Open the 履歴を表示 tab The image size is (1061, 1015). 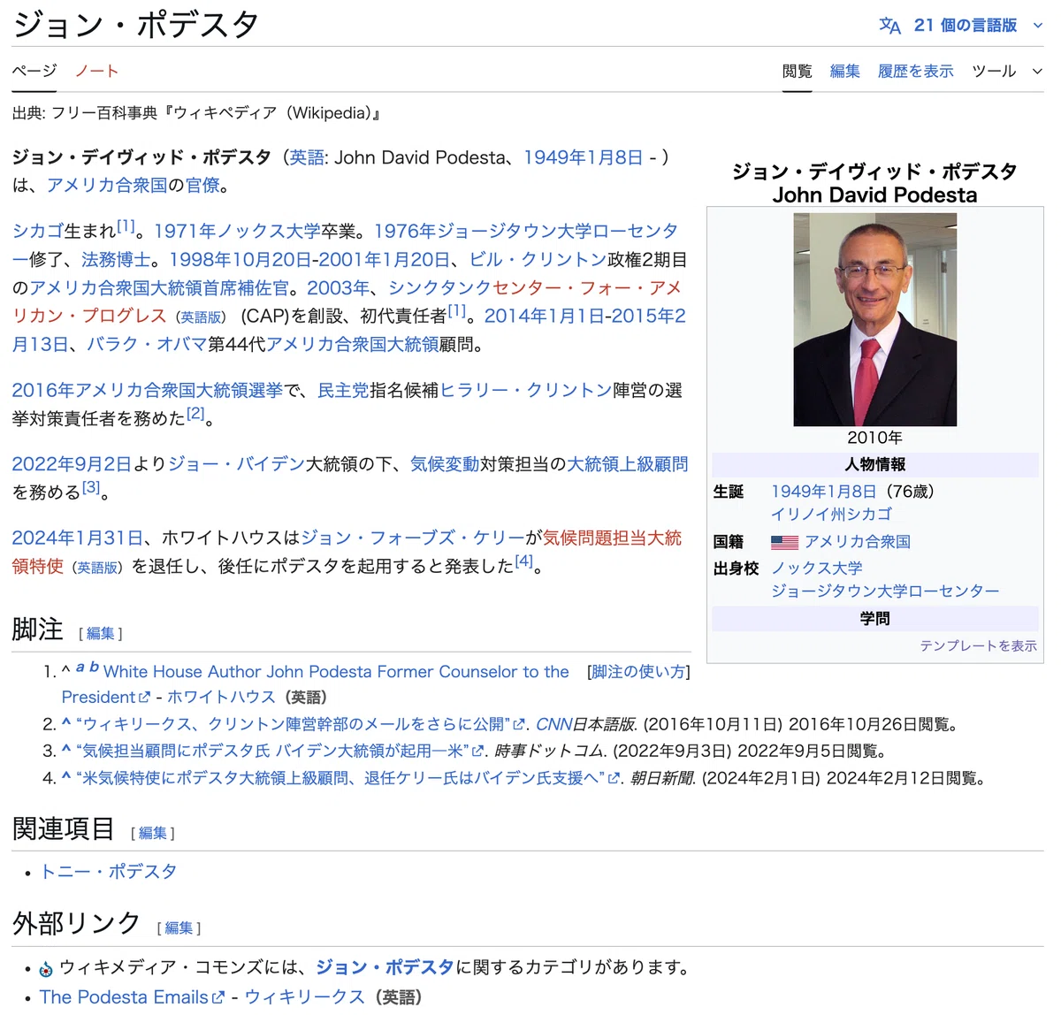point(916,71)
